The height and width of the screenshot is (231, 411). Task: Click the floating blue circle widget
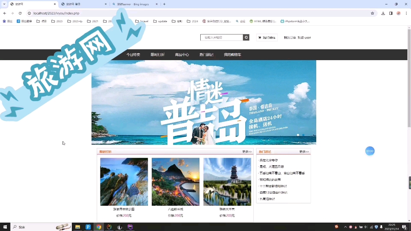pyautogui.click(x=370, y=151)
